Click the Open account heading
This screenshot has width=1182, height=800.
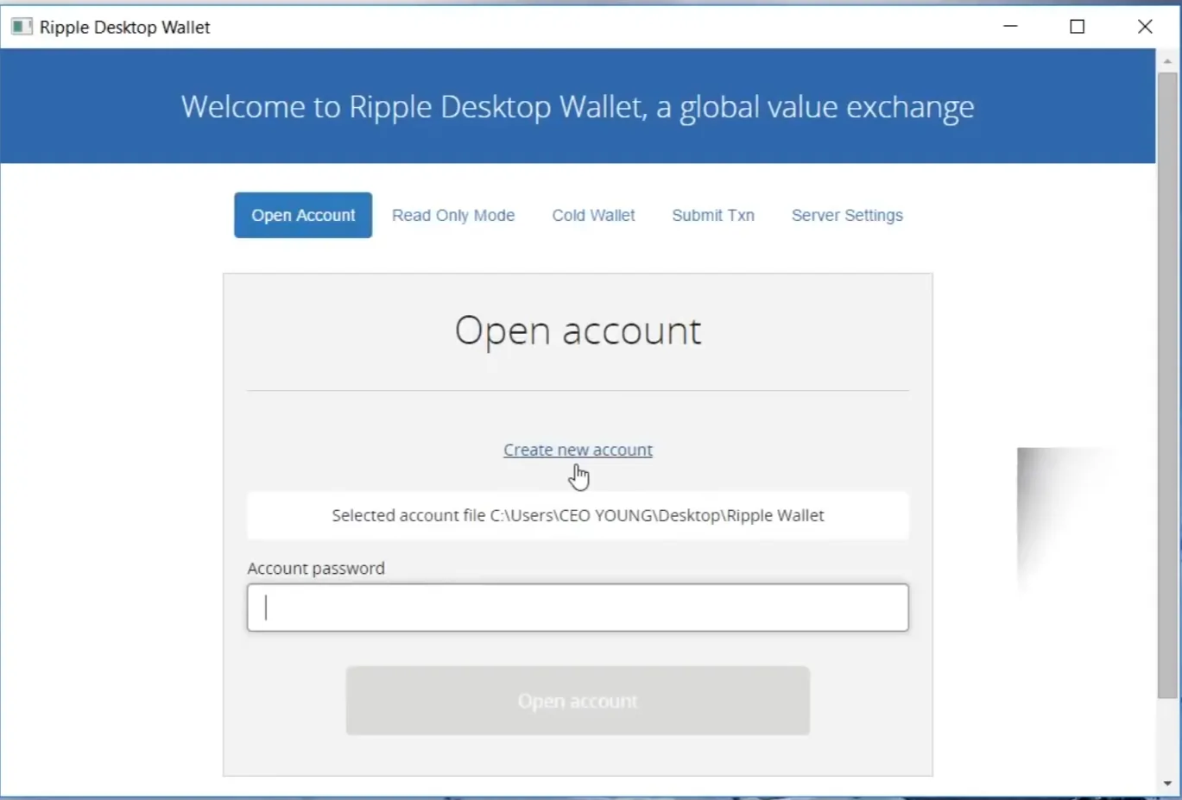pyautogui.click(x=578, y=331)
